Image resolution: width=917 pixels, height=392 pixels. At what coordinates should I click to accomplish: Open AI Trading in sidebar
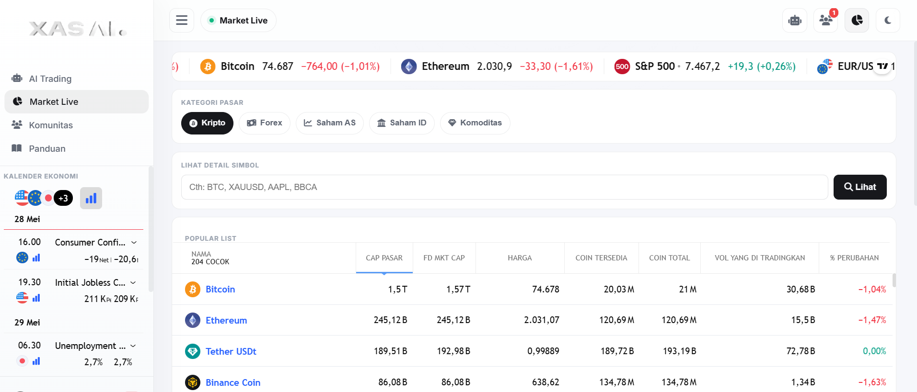(x=77, y=78)
